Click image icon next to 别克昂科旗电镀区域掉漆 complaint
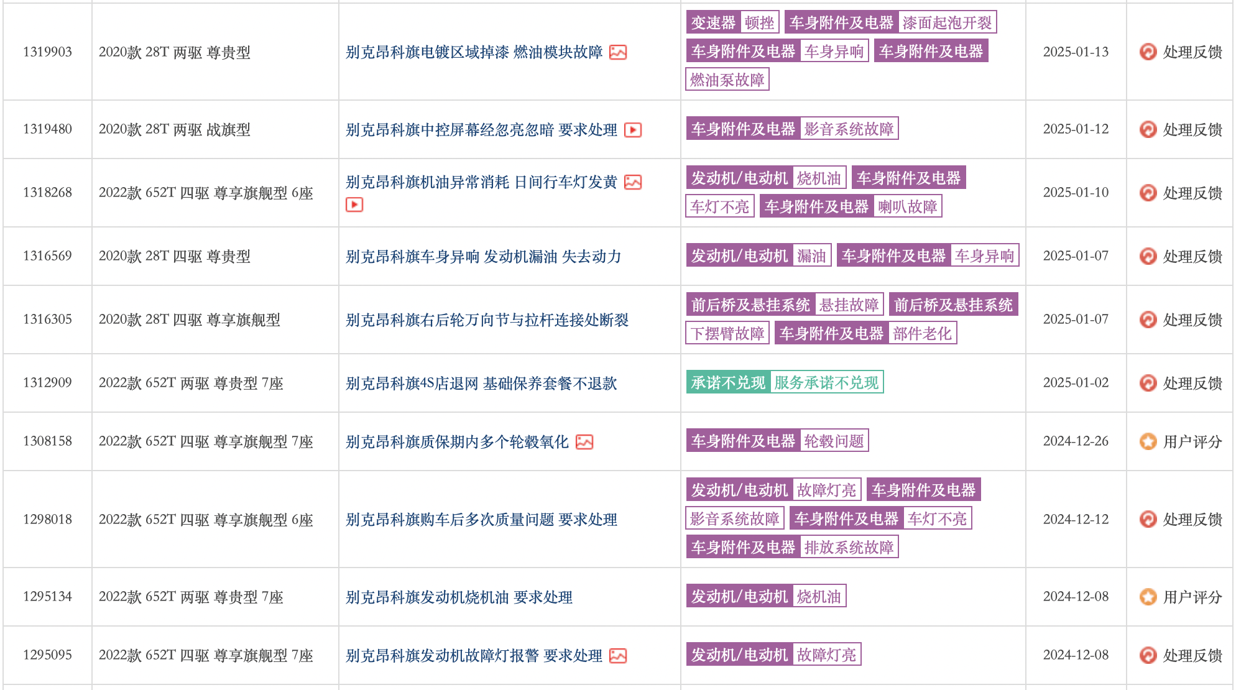The image size is (1236, 690). (x=618, y=52)
